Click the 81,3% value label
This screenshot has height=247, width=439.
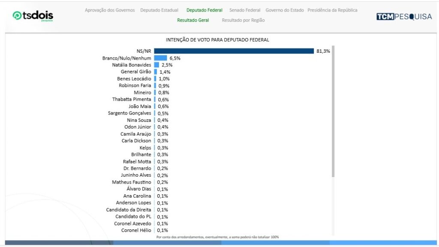323,51
